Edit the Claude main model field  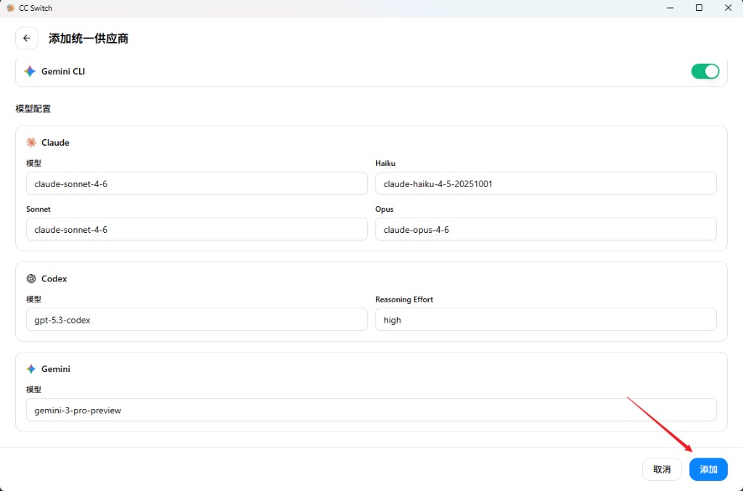point(197,183)
